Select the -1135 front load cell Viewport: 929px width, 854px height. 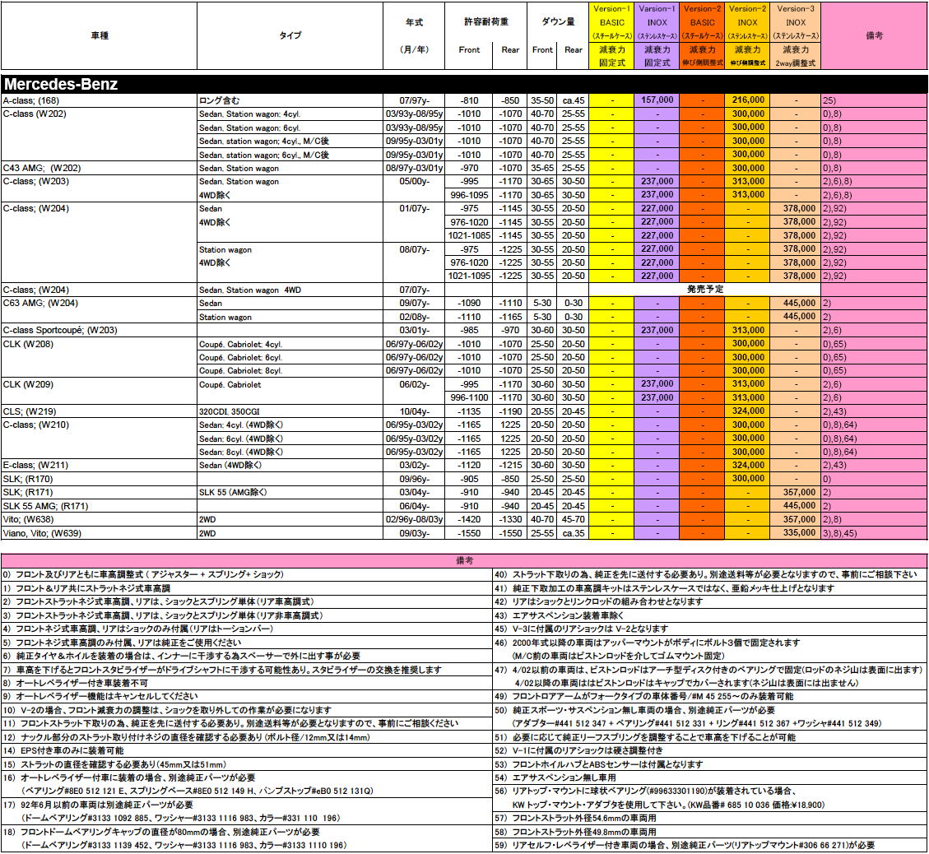(x=469, y=411)
